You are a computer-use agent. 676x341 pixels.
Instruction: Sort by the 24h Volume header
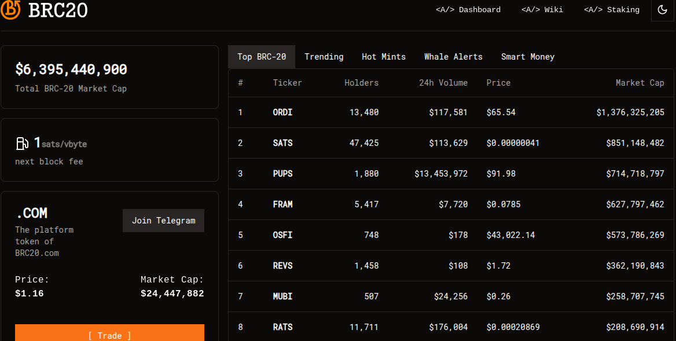[443, 83]
